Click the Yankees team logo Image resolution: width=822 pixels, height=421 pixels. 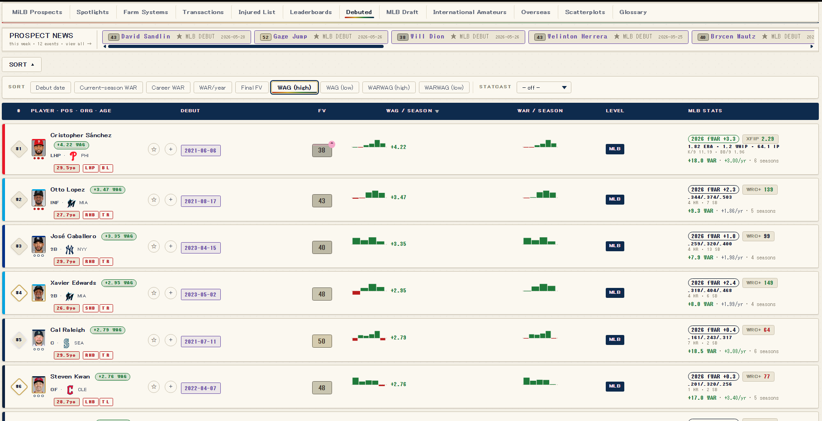coord(69,249)
